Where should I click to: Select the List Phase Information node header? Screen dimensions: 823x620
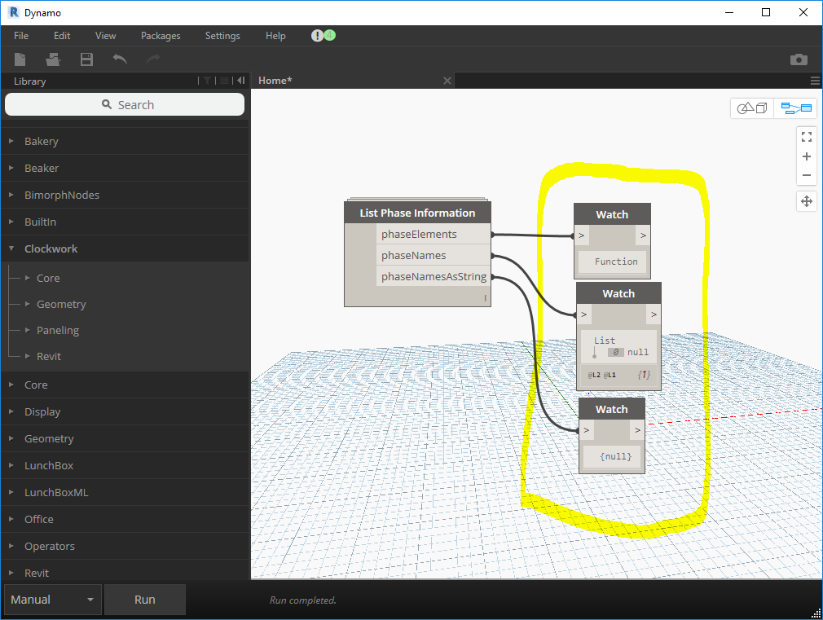tap(417, 213)
